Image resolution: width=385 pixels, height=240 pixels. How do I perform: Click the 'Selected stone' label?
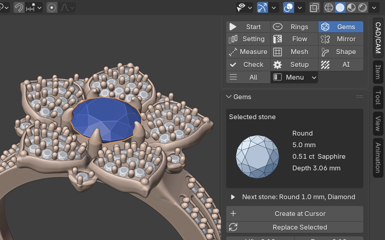252,117
